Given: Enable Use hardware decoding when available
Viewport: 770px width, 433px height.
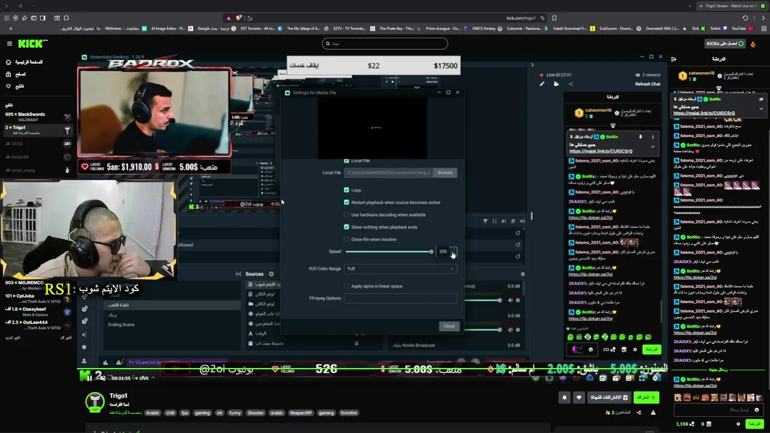Looking at the screenshot, I should point(346,215).
